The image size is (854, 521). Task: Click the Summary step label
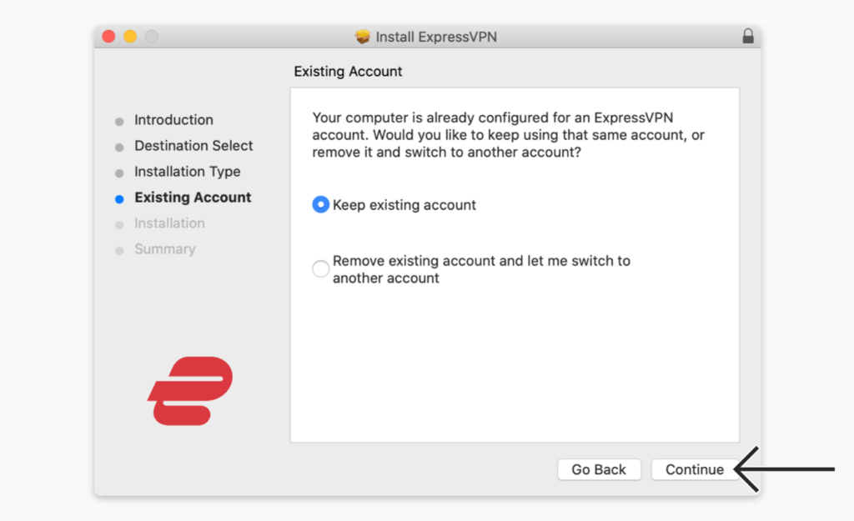click(165, 249)
